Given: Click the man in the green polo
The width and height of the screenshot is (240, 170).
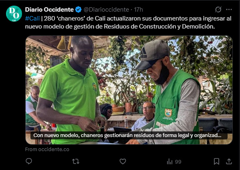Looking at the screenshot, I should point(71,90).
